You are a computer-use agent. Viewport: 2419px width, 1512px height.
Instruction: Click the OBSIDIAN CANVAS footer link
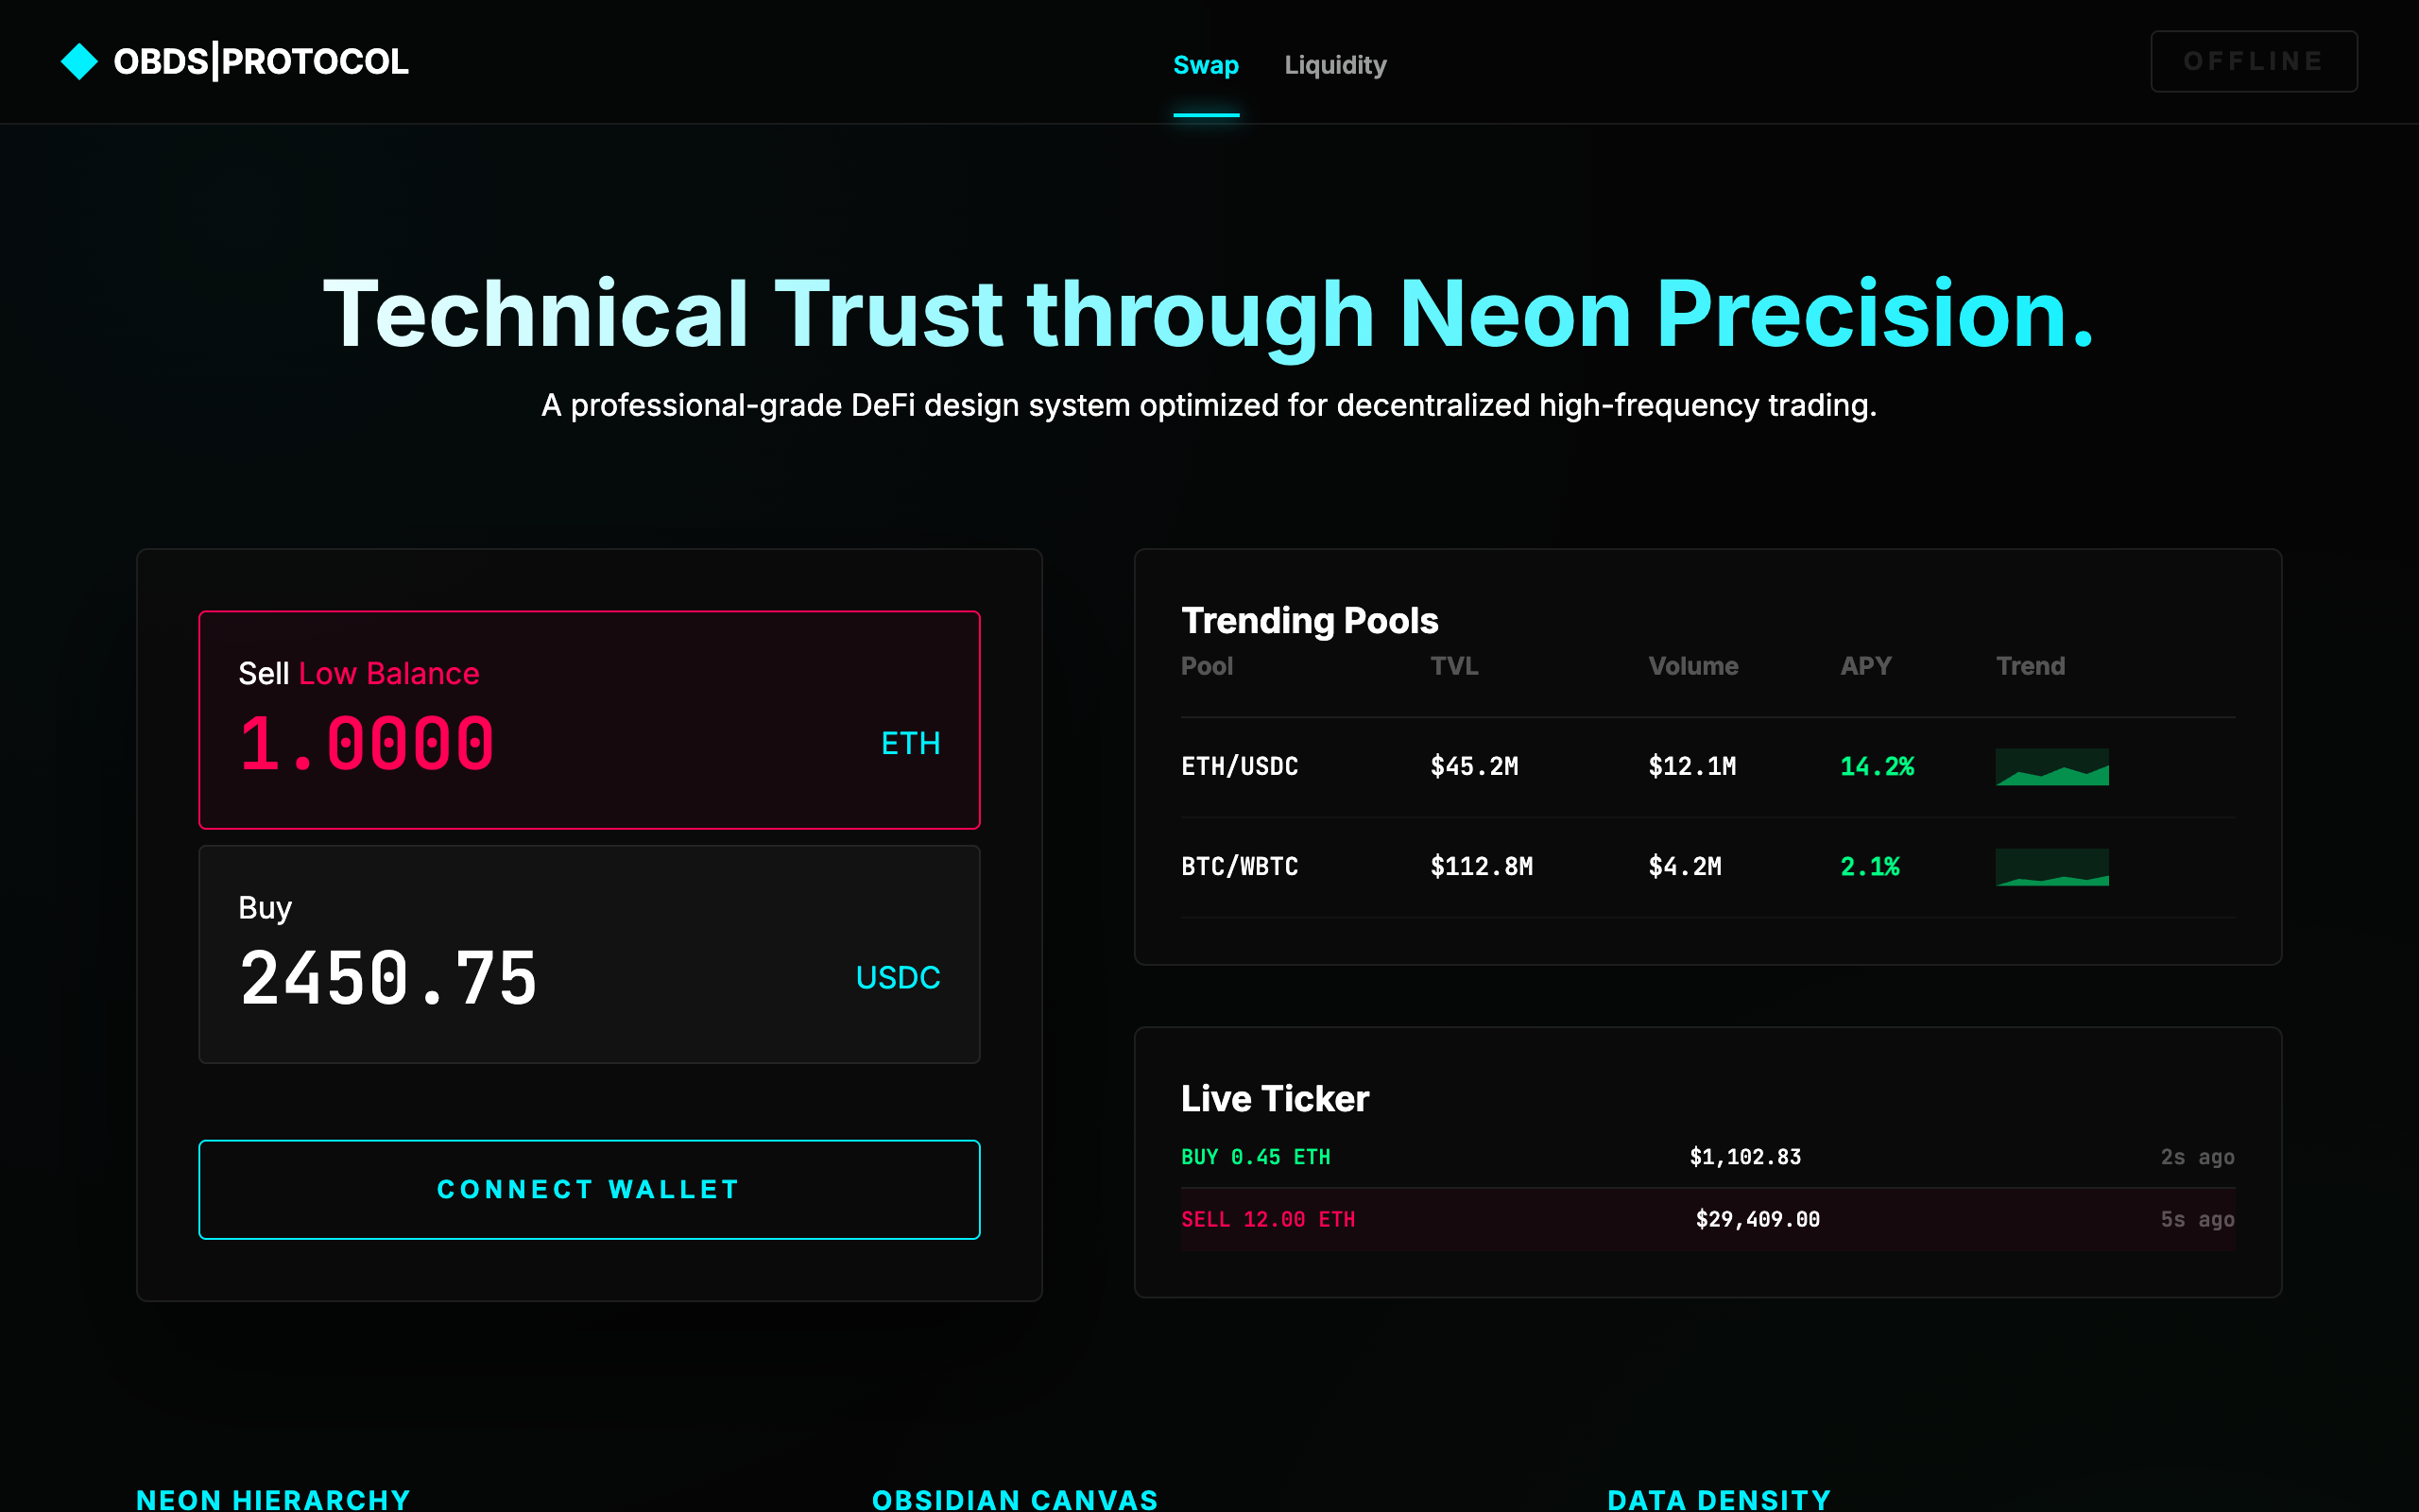point(1015,1498)
